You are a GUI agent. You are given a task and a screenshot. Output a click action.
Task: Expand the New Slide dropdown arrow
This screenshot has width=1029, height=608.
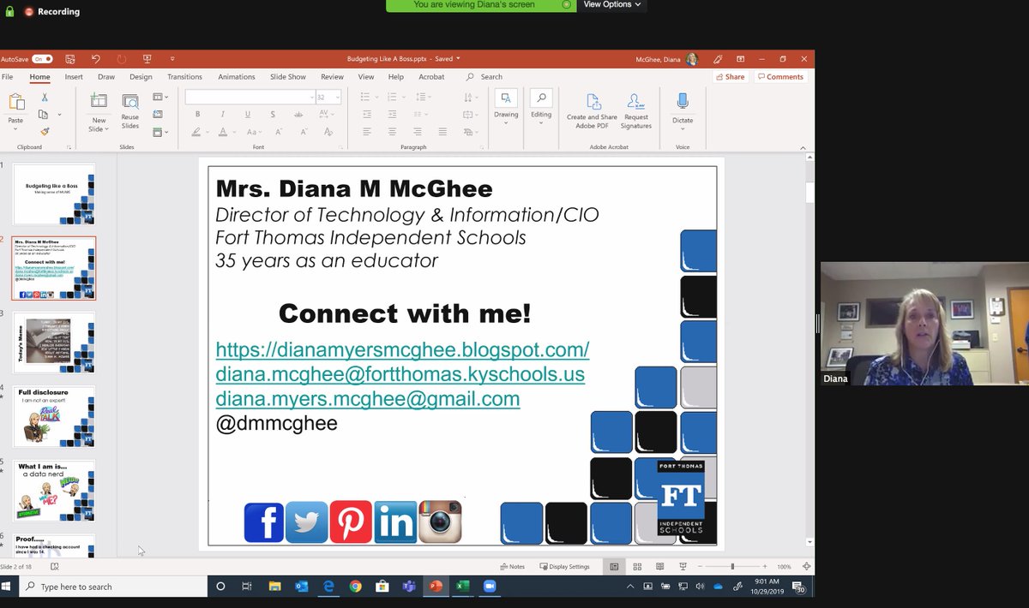point(107,129)
